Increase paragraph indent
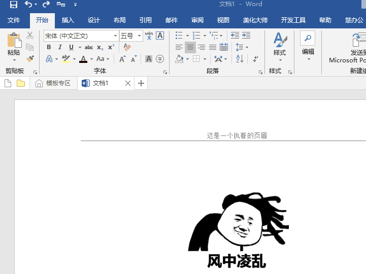This screenshot has height=274, width=366. [x=246, y=36]
